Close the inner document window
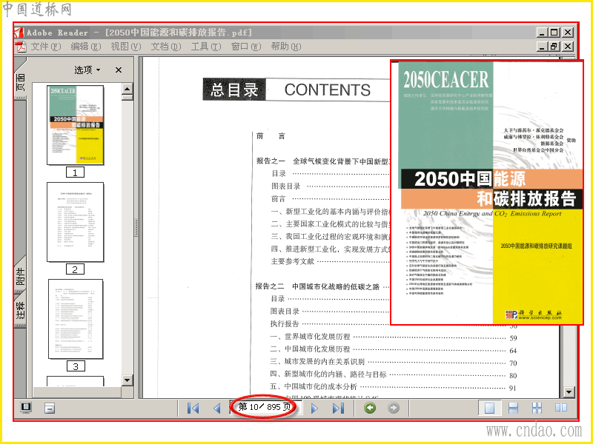Image resolution: width=593 pixels, height=444 pixels. coord(568,47)
